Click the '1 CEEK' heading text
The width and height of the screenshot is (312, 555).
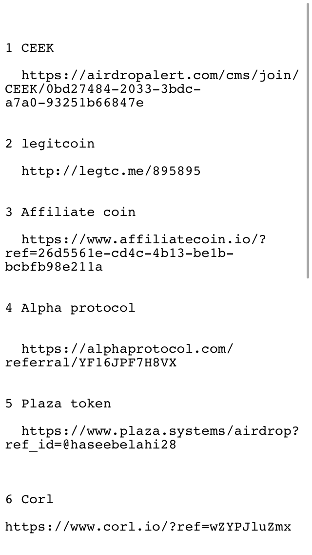pos(29,48)
